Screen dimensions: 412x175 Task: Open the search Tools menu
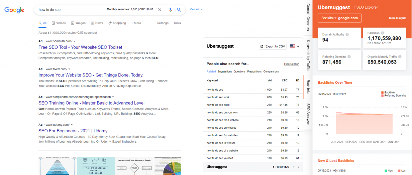point(177,23)
